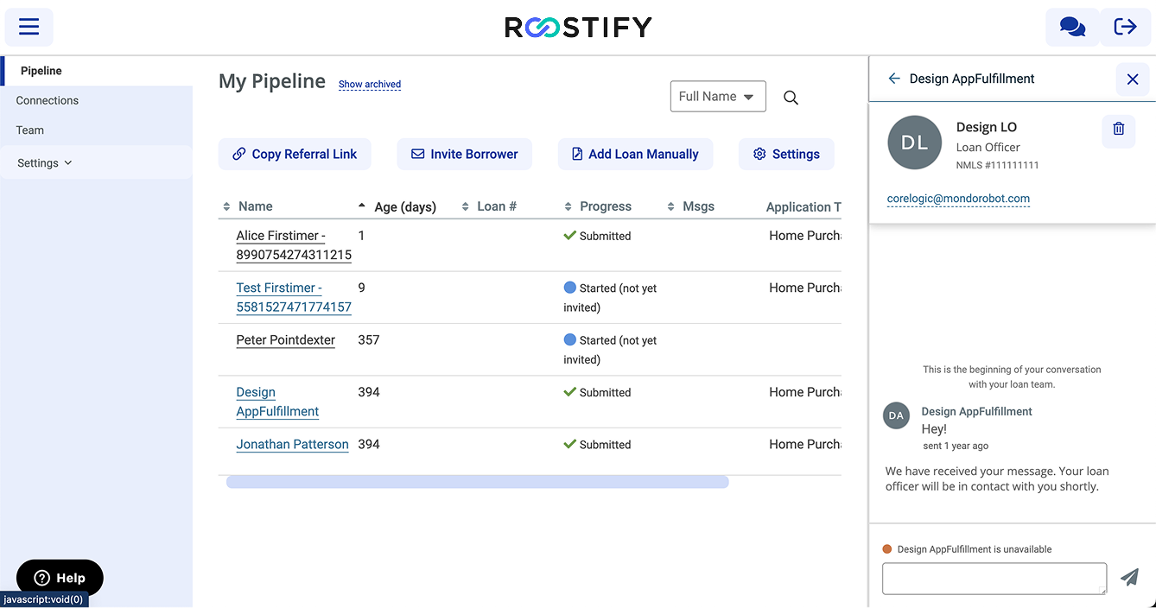Sort table by Loan # column

tap(489, 206)
